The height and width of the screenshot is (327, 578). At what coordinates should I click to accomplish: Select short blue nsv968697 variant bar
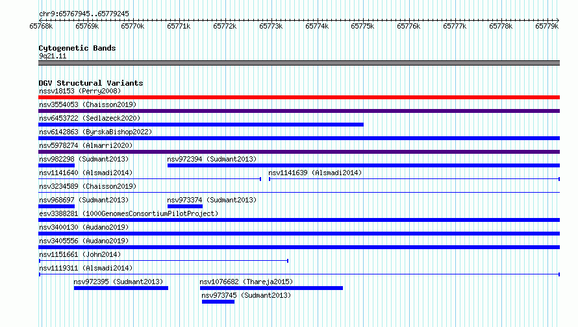pyautogui.click(x=57, y=206)
